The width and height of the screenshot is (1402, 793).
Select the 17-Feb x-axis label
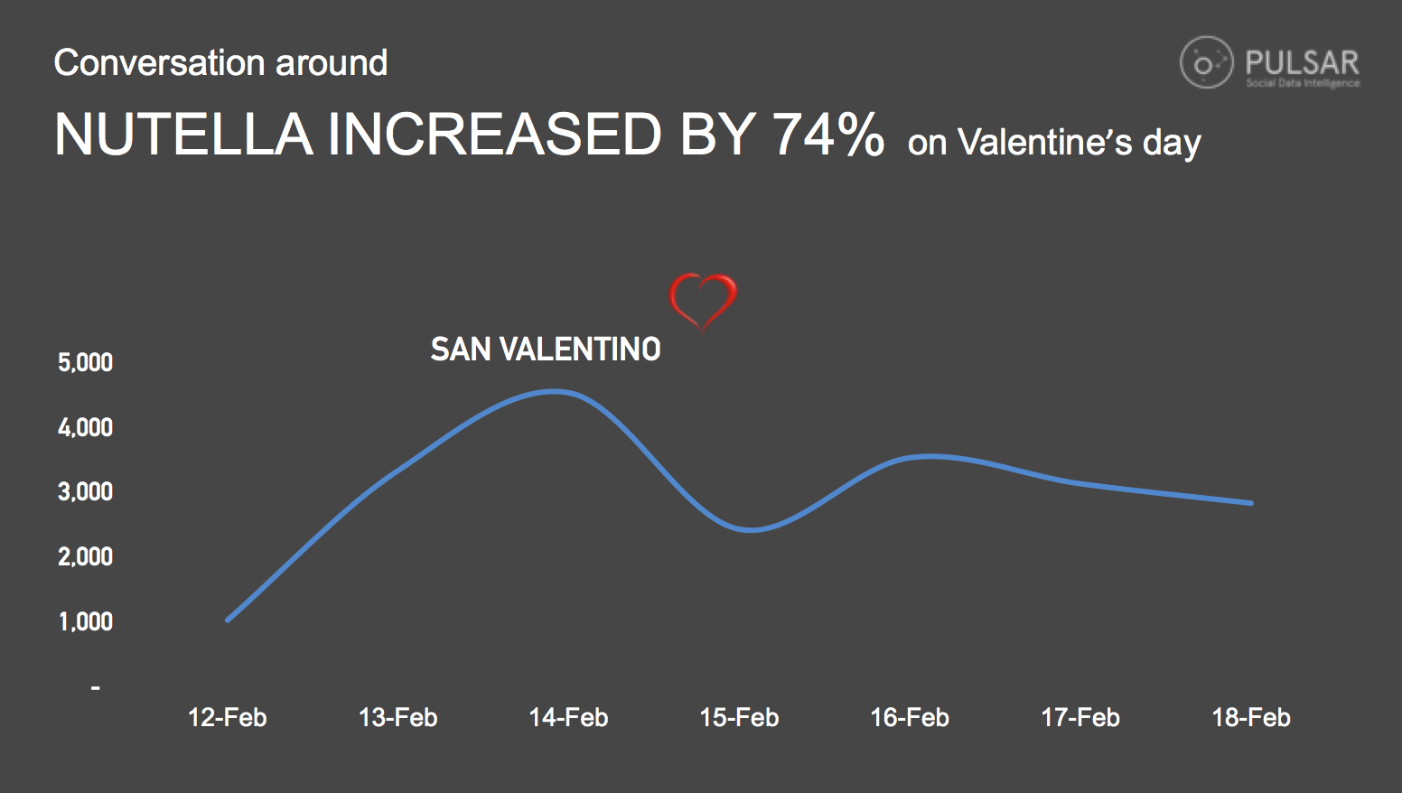pyautogui.click(x=1080, y=718)
